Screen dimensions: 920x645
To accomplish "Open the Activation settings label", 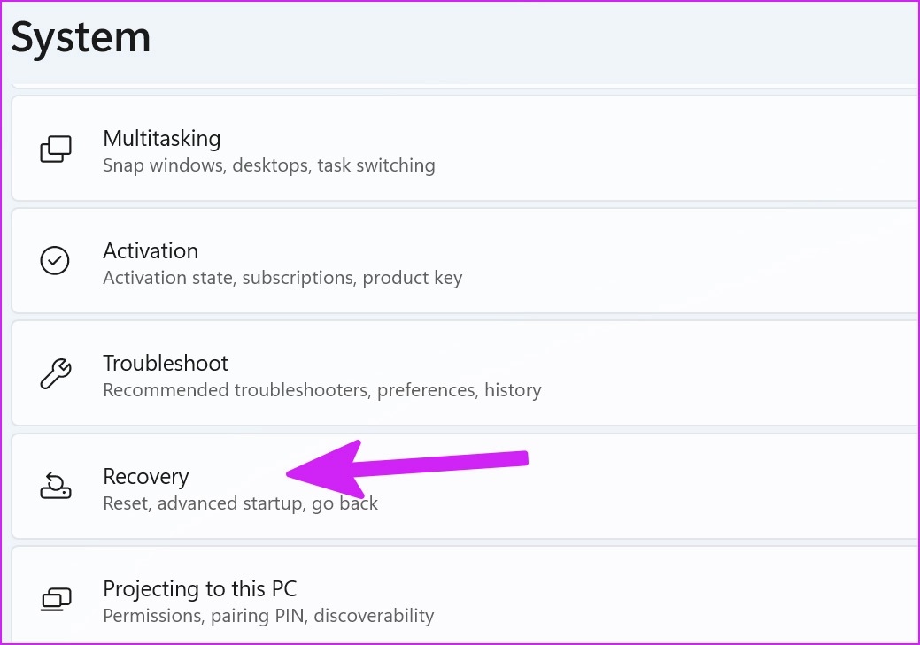I will (151, 250).
